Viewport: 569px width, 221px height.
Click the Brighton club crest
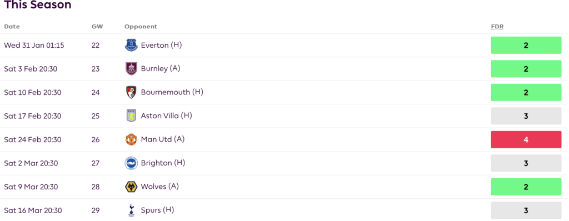click(131, 163)
